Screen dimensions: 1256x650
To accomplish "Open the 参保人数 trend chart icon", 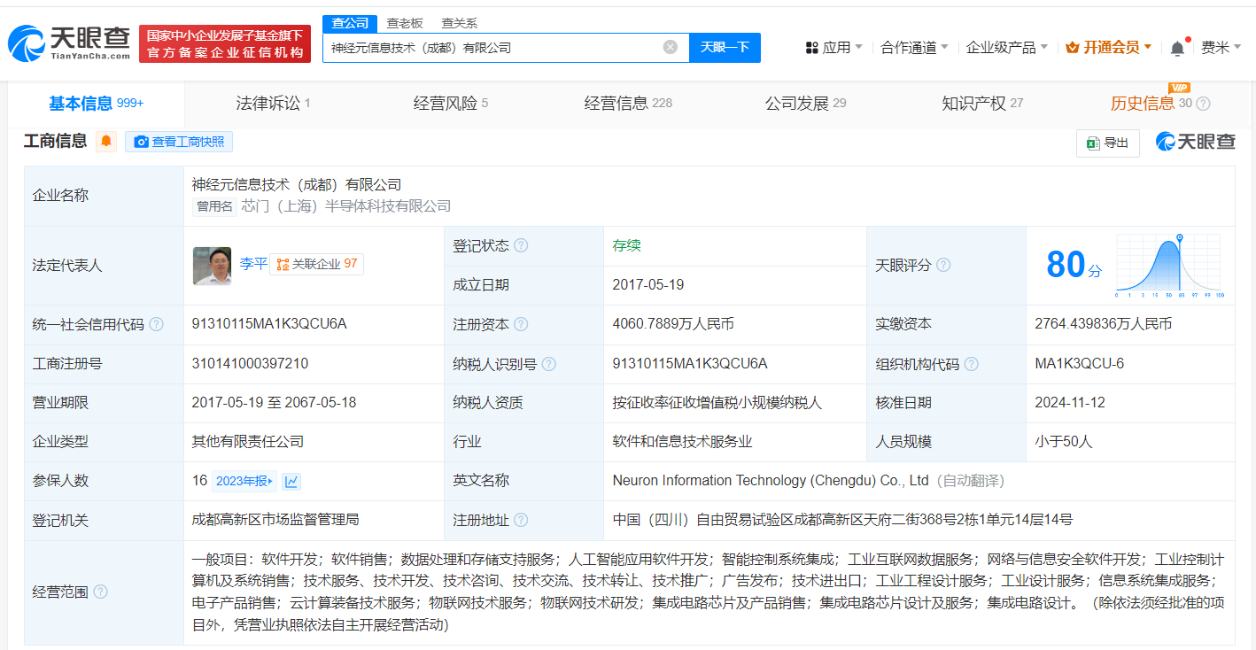I will (291, 481).
